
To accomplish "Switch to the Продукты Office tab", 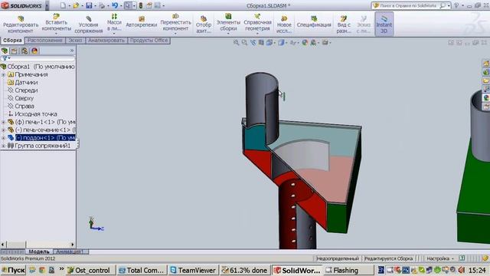I will click(149, 41).
